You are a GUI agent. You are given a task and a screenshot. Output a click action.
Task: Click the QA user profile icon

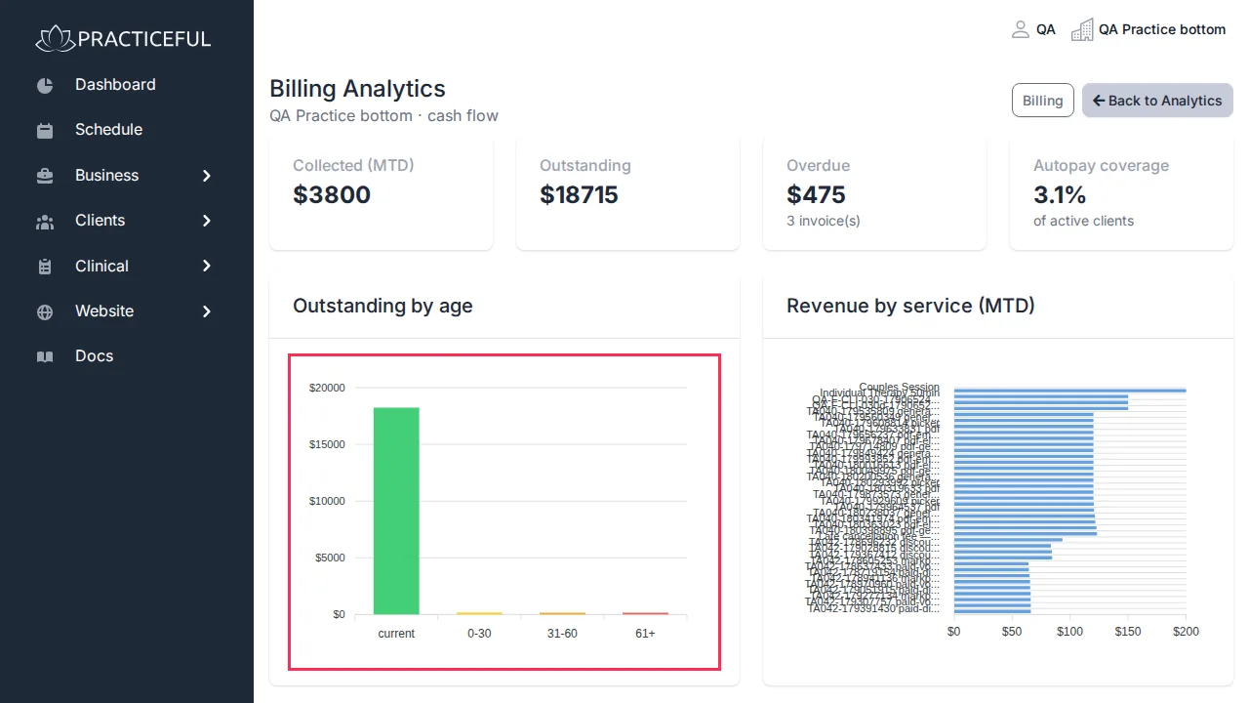click(1021, 29)
